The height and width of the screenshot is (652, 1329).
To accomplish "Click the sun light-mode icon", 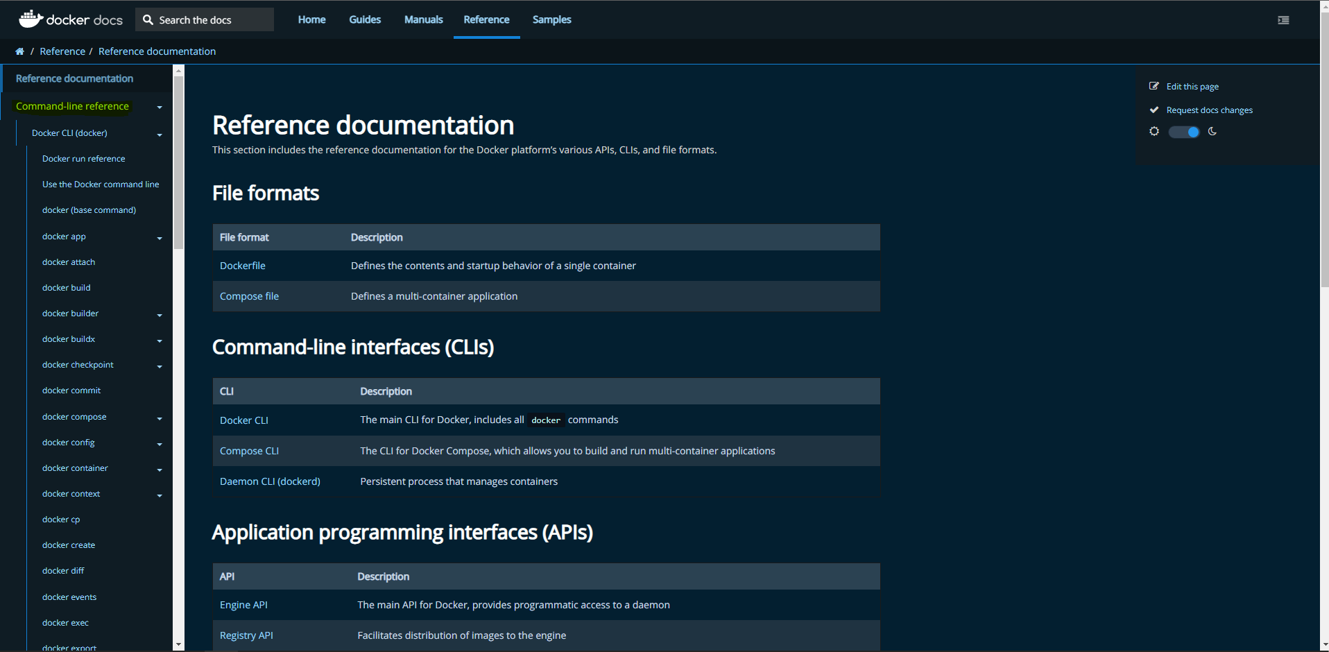I will pos(1154,131).
